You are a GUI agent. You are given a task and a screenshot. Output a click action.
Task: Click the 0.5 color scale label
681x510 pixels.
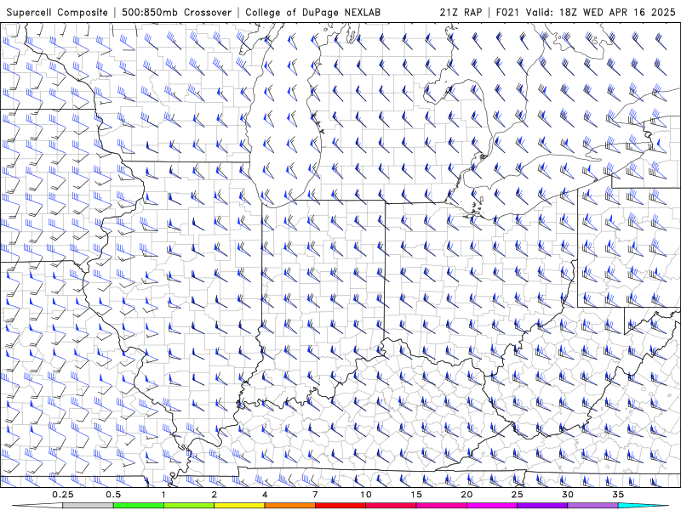pos(113,495)
